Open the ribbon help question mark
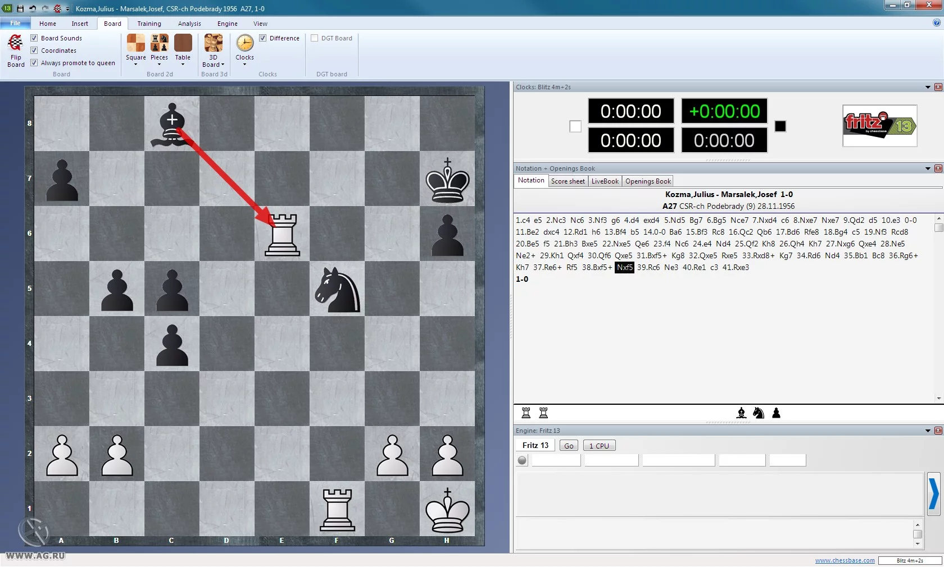Screen dimensions: 944x567 coord(937,23)
